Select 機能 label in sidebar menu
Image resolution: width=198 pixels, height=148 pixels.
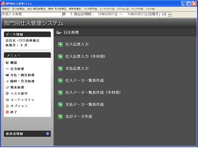tap(14, 63)
